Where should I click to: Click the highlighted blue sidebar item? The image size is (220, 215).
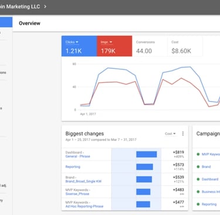click(6, 22)
